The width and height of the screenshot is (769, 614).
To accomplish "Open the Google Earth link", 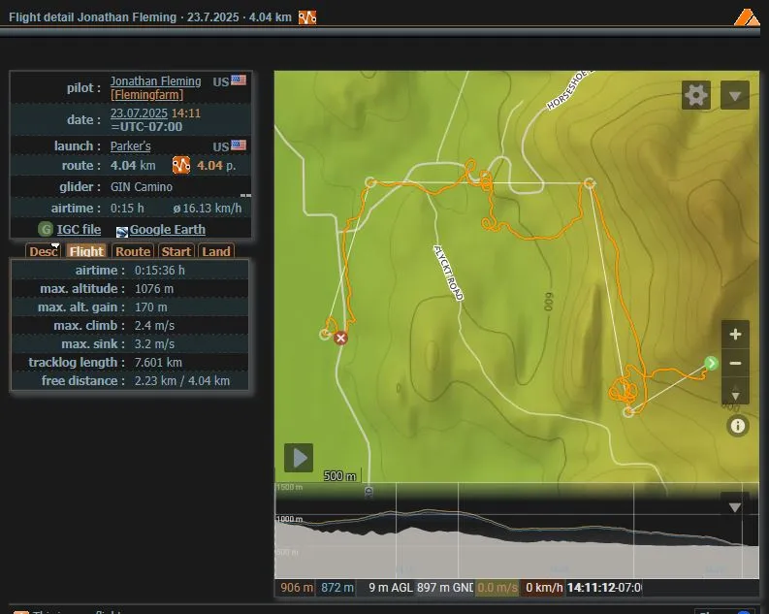I will (x=167, y=230).
